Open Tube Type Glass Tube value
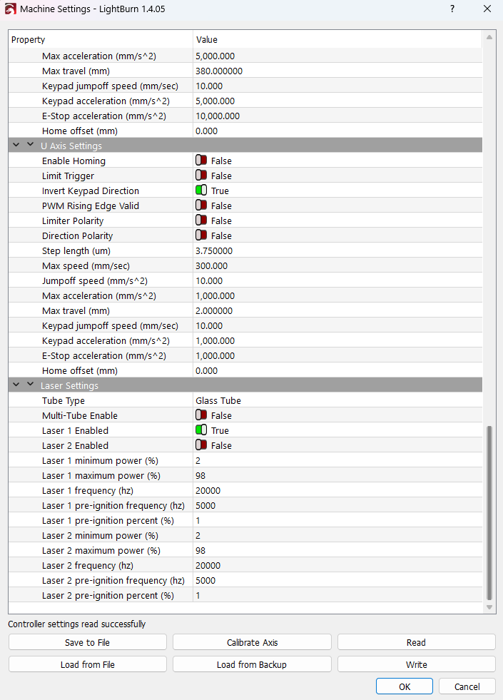This screenshot has width=503, height=700. 218,400
